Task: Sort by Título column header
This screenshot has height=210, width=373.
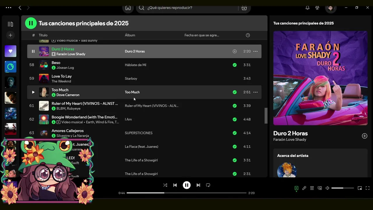Action: point(43,35)
